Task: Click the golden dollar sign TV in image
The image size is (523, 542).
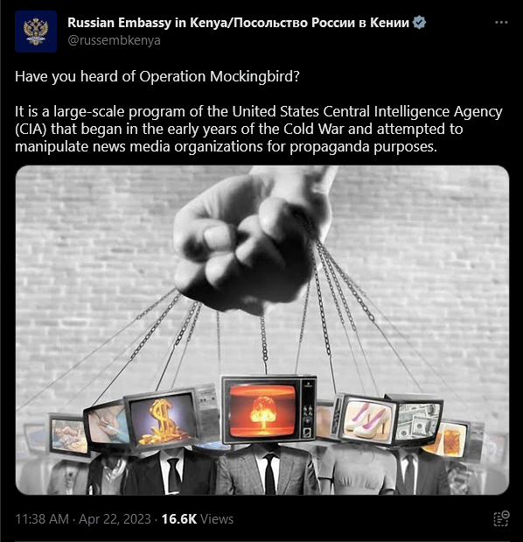Action: (x=163, y=421)
